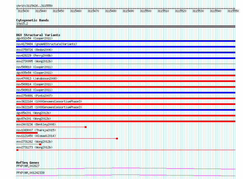Click the esv2750891 (Pinto2007) label

[x=34, y=96]
